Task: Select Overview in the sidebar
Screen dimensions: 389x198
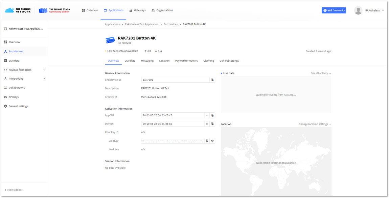Action: click(x=24, y=42)
